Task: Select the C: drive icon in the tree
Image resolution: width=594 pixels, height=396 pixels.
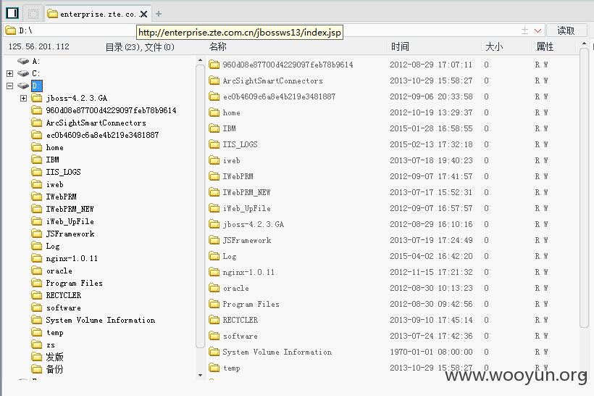Action: click(x=23, y=73)
